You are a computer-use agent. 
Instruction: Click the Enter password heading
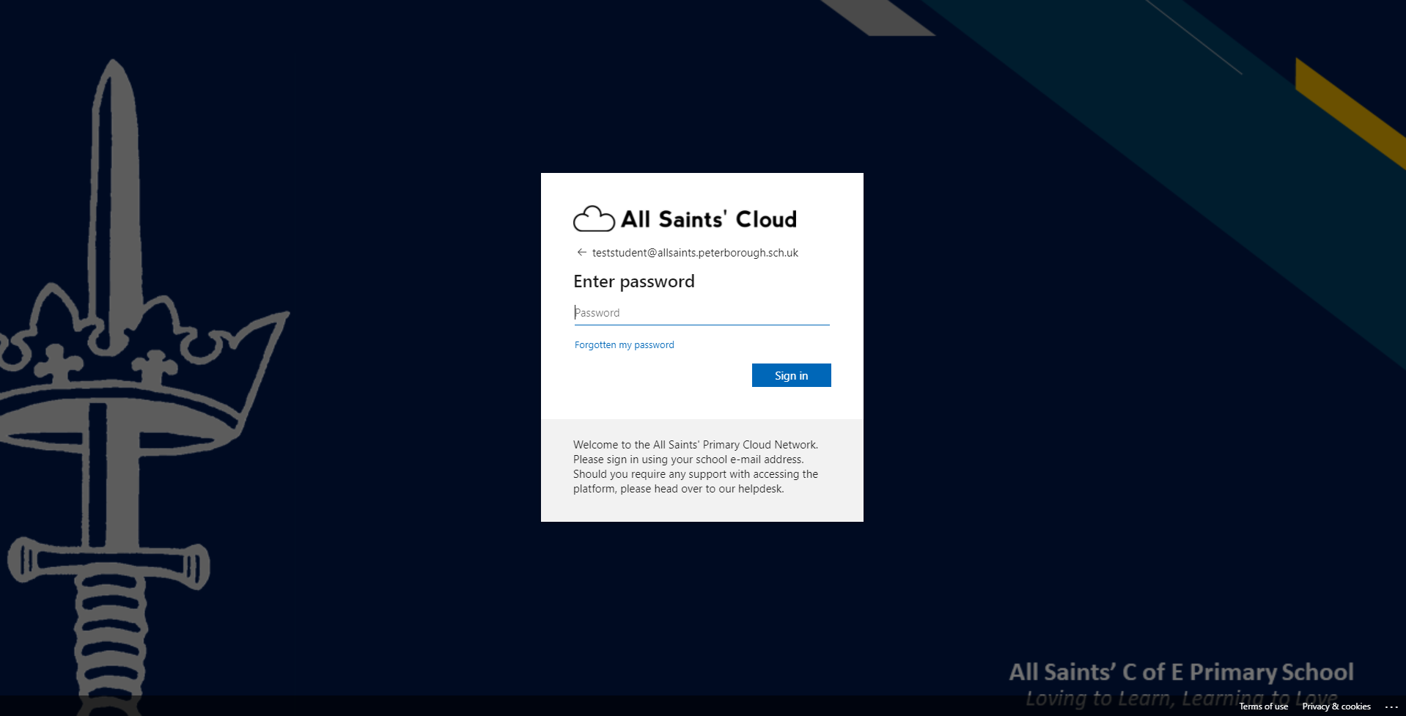point(634,281)
